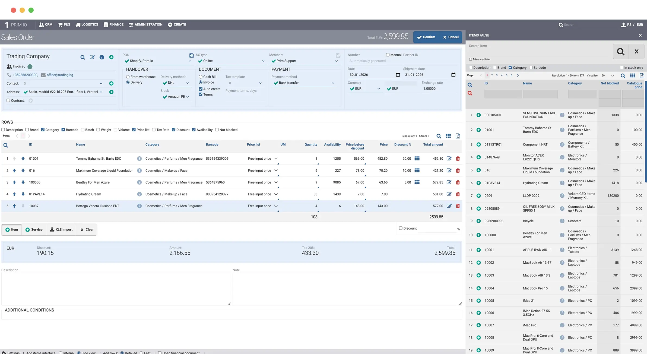Tick the Contract checkbox
The height and width of the screenshot is (354, 647).
click(x=8, y=100)
